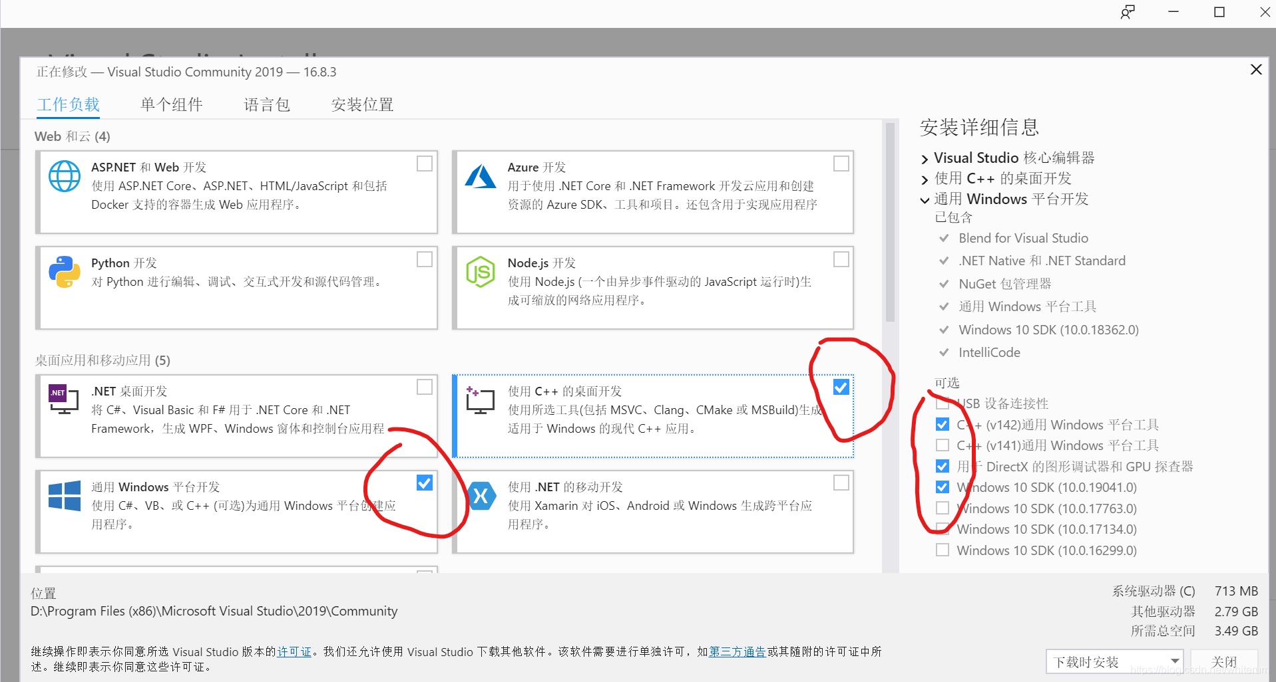1276x682 pixels.
Task: Select Blend for Visual Studio included item
Action: tap(1023, 238)
